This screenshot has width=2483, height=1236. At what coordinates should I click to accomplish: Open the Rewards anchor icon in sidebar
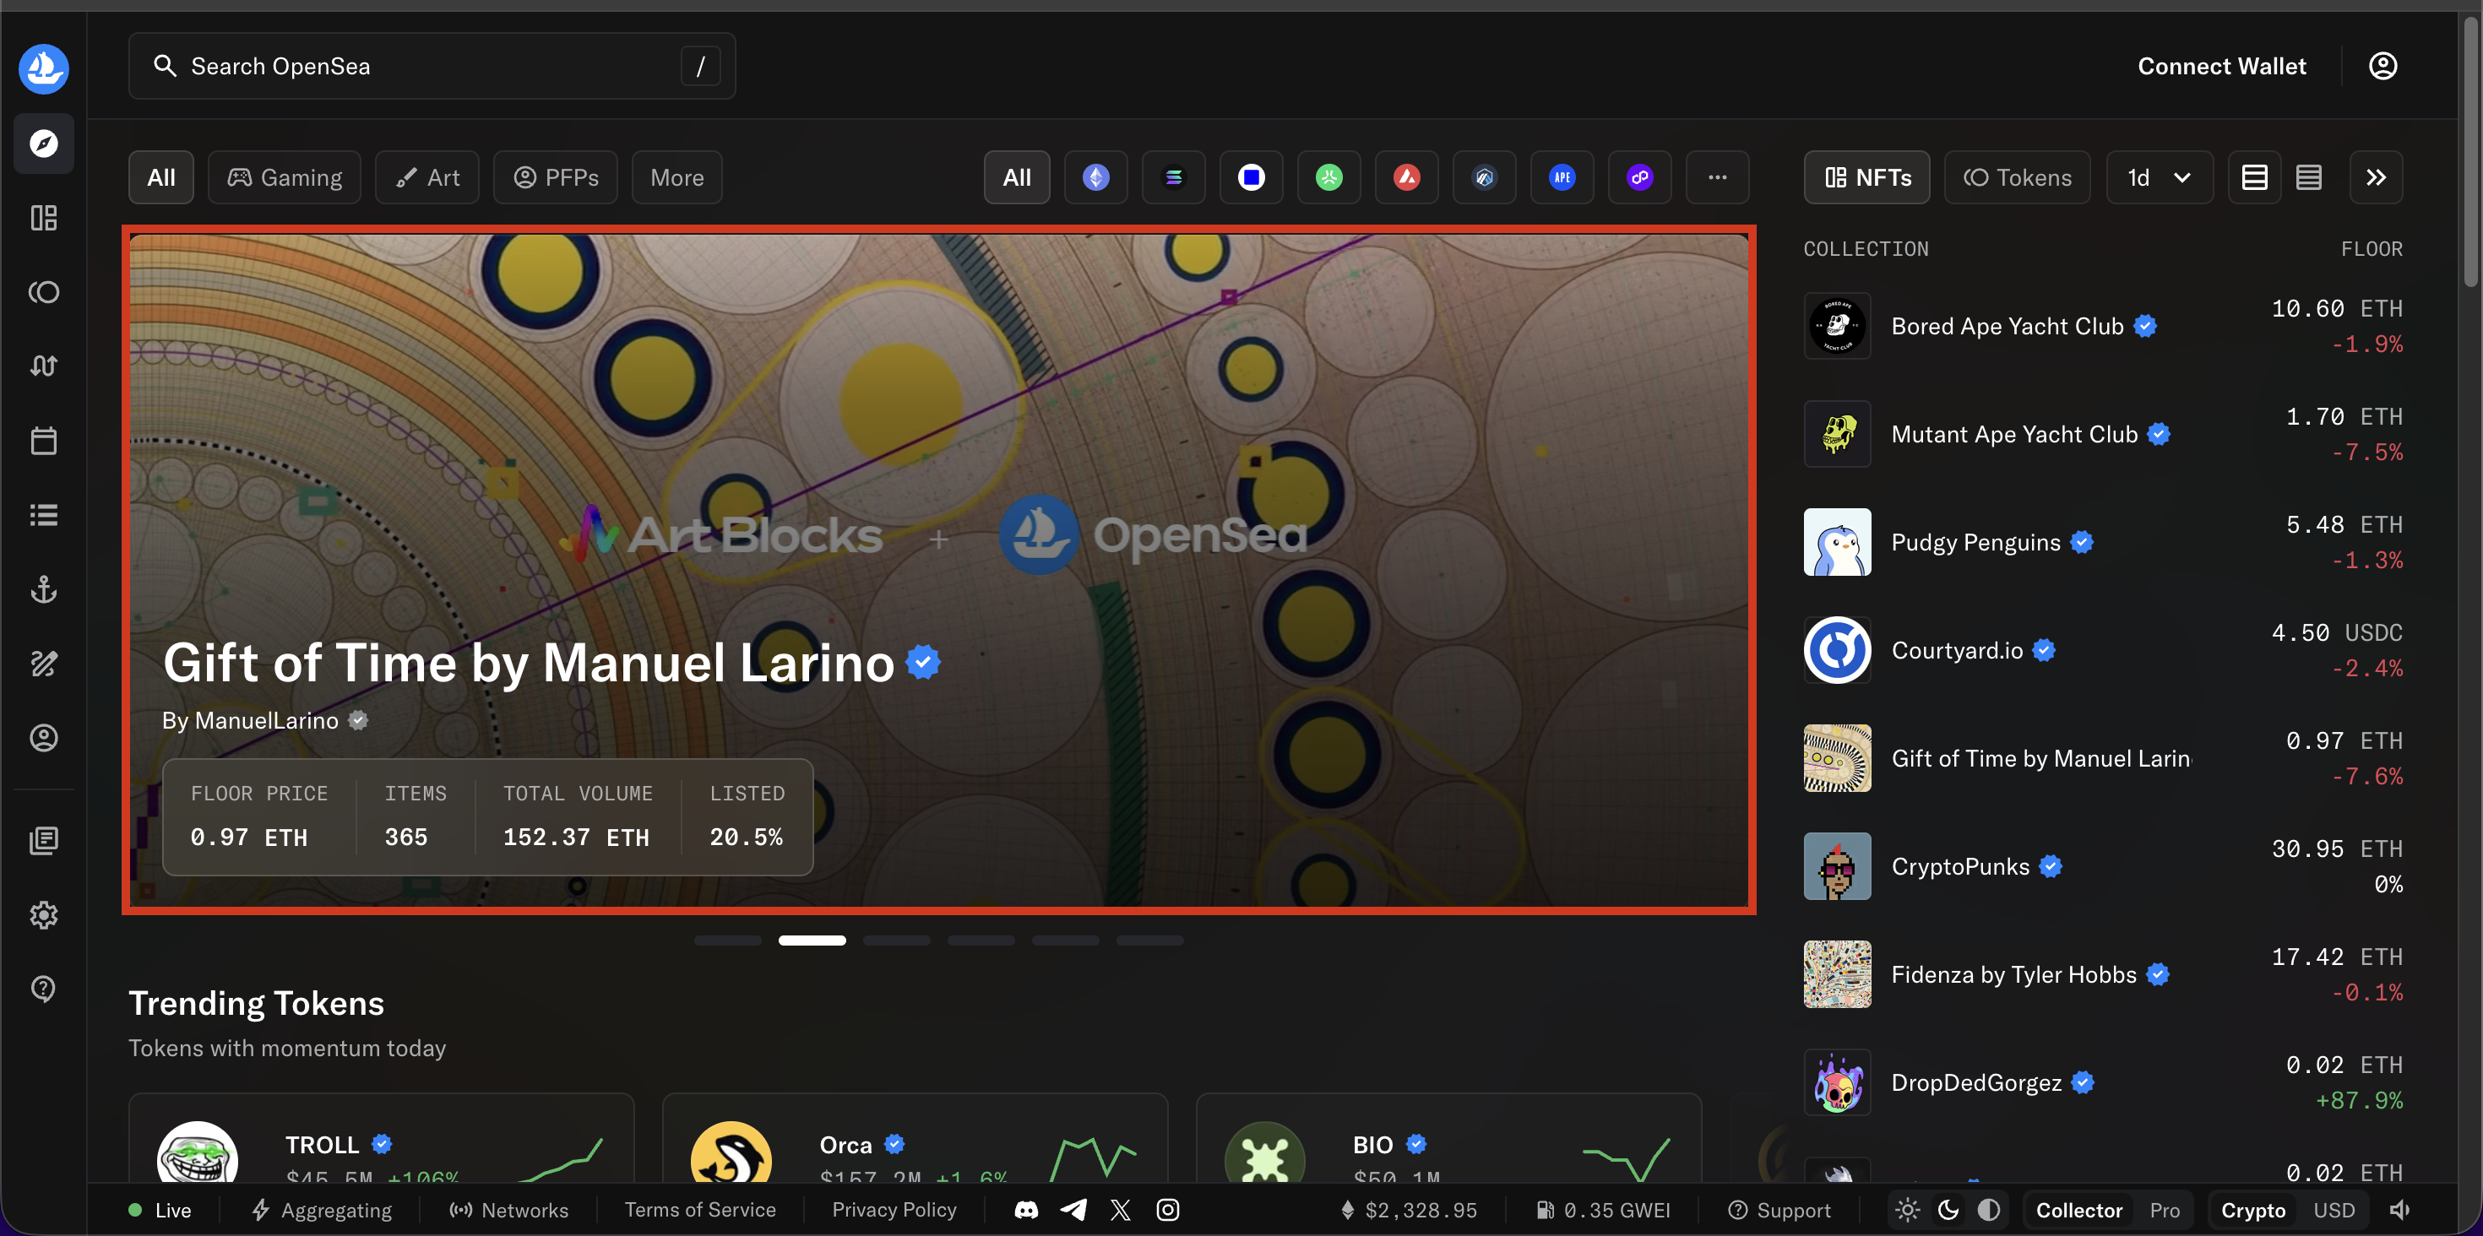tap(43, 588)
